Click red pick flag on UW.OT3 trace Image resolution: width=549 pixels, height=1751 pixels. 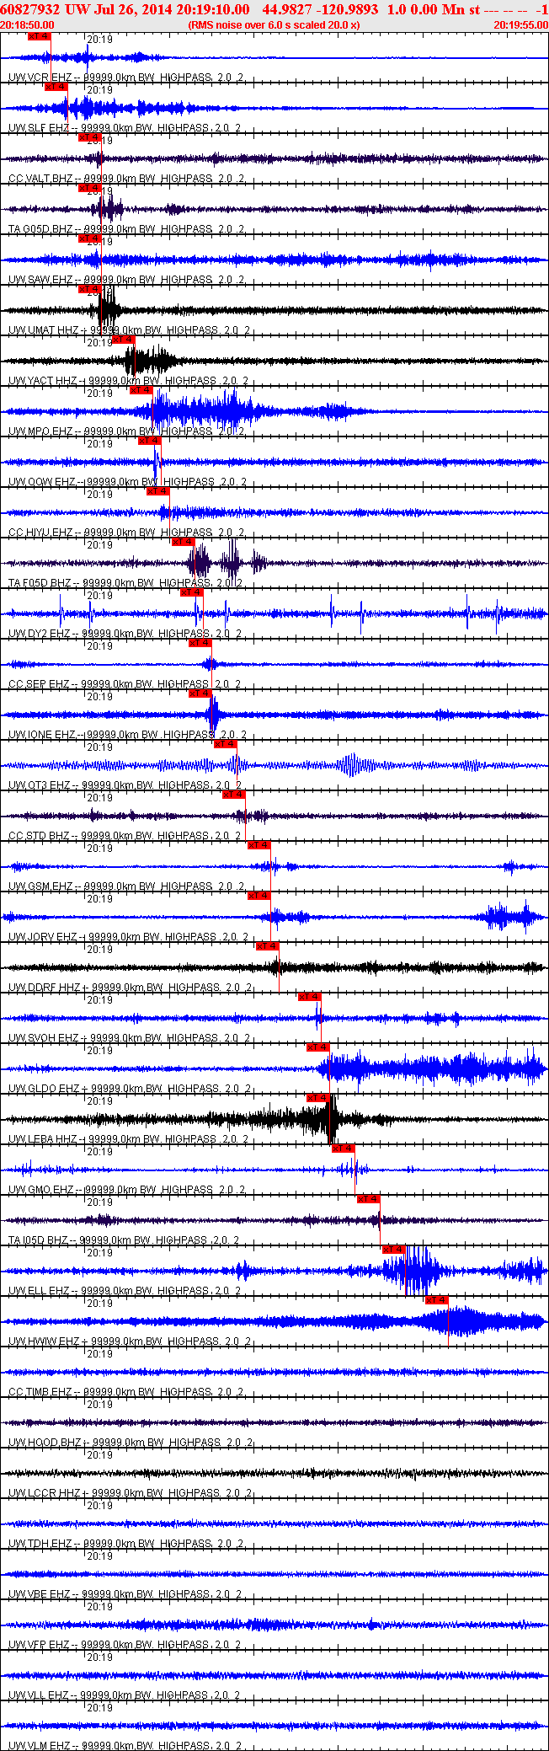pyautogui.click(x=225, y=744)
